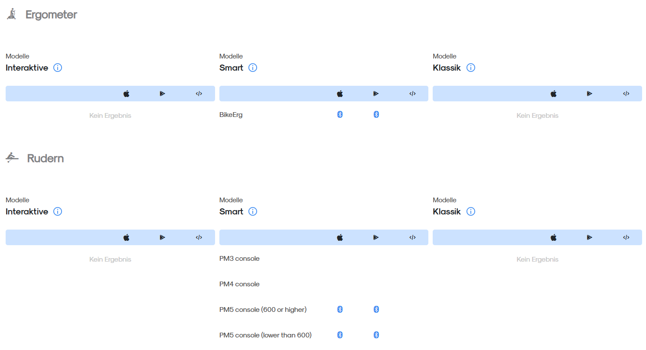Click BikeErg Bluetooth icon under Google Play column
The image size is (646, 350).
pyautogui.click(x=376, y=114)
